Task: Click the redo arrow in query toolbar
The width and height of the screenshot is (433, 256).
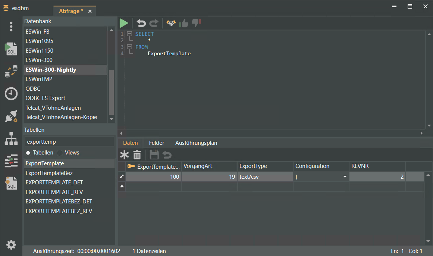Action: click(154, 24)
